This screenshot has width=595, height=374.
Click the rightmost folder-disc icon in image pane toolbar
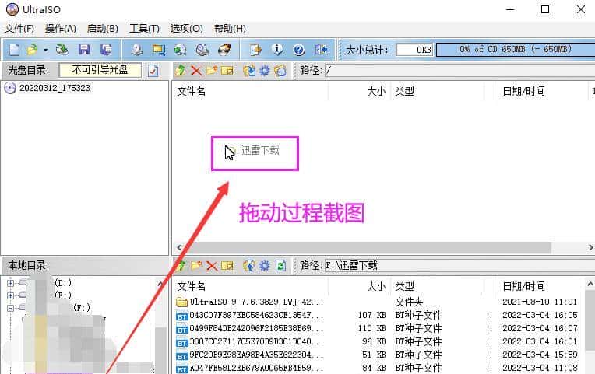(280, 71)
